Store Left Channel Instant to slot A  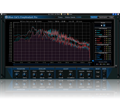click(105, 30)
